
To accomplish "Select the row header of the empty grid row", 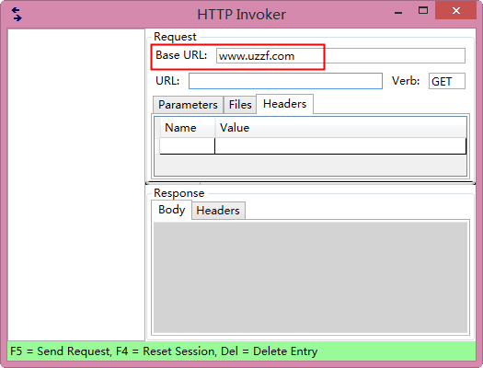I will coord(157,145).
